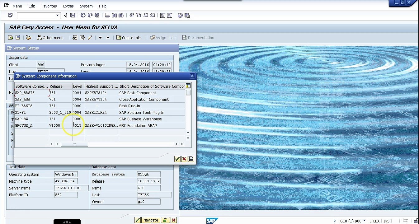Click the Move Favorites Down arrow
Viewport: 419px width, 224px height.
coord(100,38)
